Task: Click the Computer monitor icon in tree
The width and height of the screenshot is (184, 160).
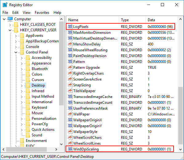Action: [x=10, y=19]
